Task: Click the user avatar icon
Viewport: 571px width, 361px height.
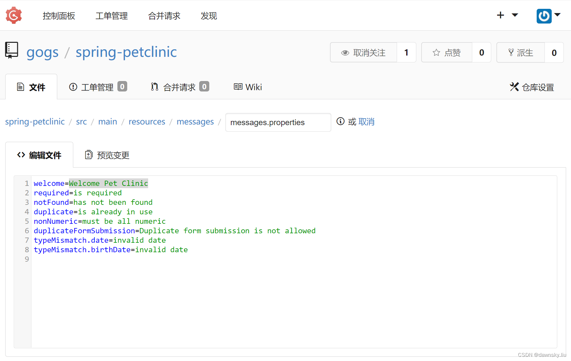Action: pyautogui.click(x=544, y=16)
